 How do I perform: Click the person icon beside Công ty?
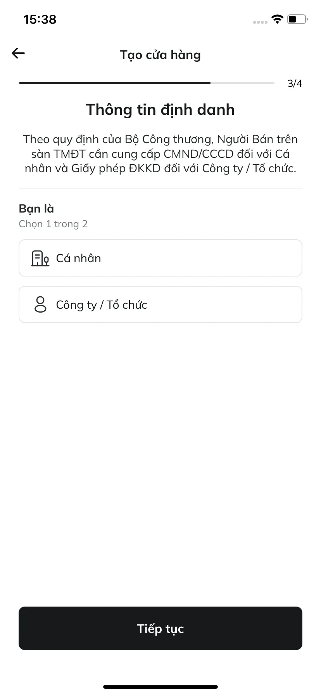point(40,304)
